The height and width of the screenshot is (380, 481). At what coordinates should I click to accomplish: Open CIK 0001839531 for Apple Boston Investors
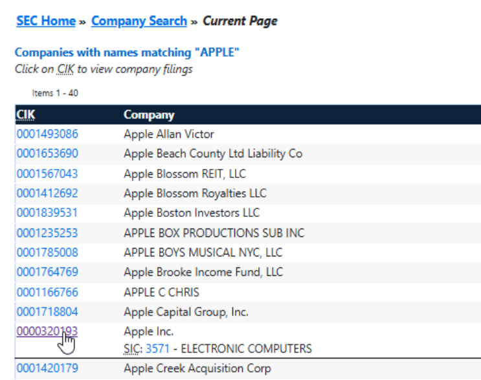click(x=47, y=213)
